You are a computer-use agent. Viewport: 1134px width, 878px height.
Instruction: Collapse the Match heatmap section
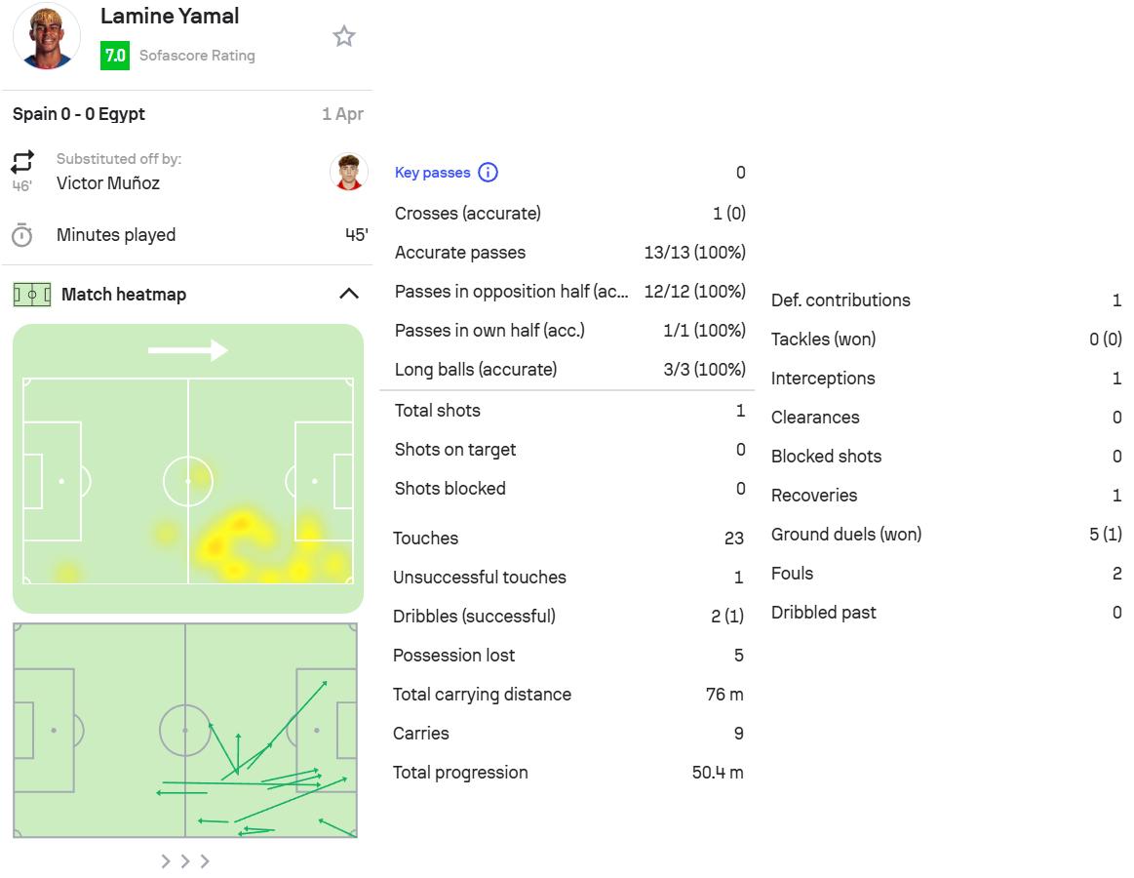(348, 294)
